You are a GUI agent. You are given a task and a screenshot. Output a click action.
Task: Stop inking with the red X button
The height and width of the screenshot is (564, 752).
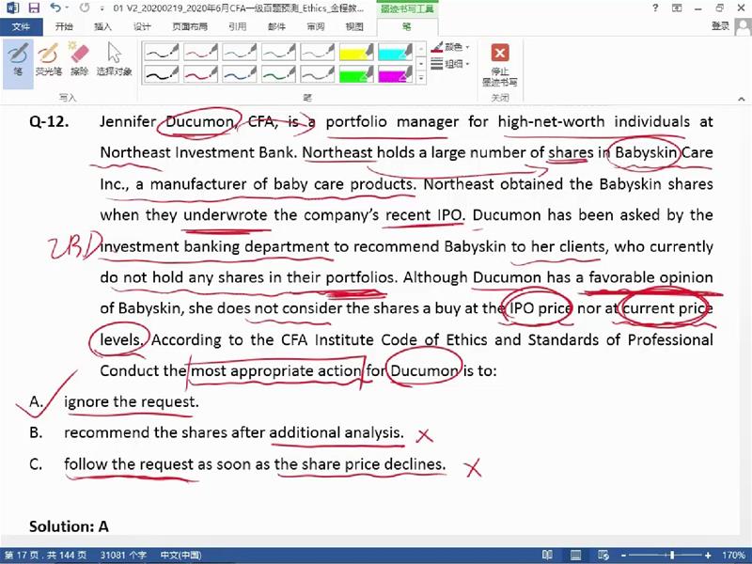(500, 65)
